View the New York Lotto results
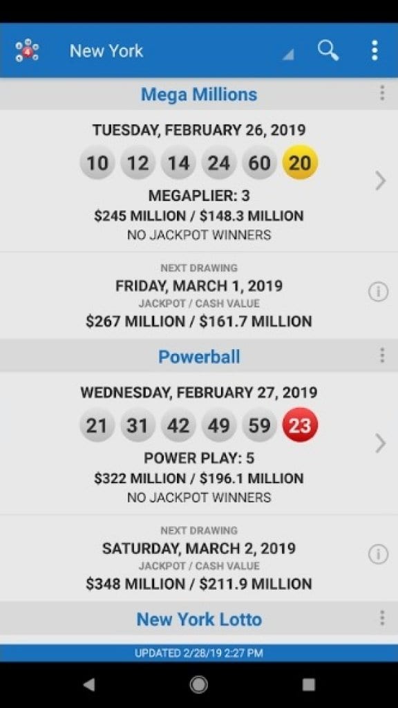 199,618
